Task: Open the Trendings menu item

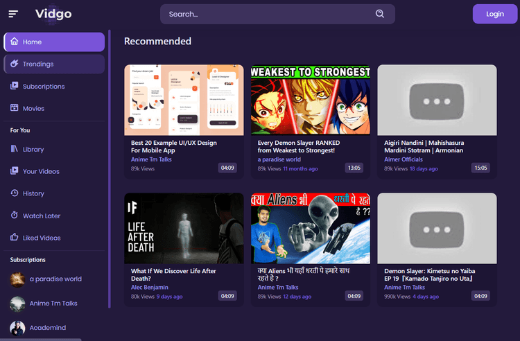Action: tap(54, 64)
